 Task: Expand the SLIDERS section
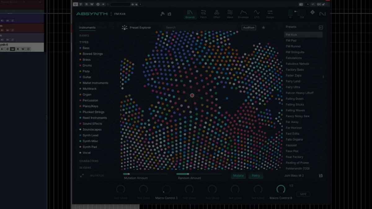tap(85, 168)
